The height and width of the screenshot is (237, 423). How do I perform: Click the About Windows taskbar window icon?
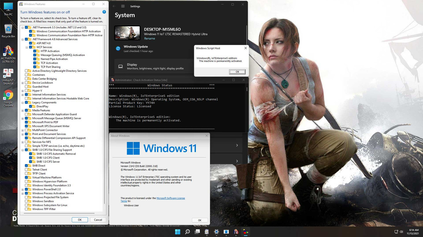coord(226,232)
